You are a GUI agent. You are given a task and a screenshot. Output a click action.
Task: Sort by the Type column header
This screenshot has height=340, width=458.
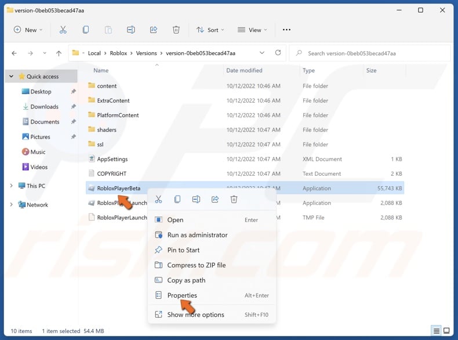[x=308, y=70]
